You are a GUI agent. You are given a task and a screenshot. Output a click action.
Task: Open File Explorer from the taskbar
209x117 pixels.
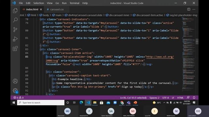pyautogui.click(x=95, y=103)
